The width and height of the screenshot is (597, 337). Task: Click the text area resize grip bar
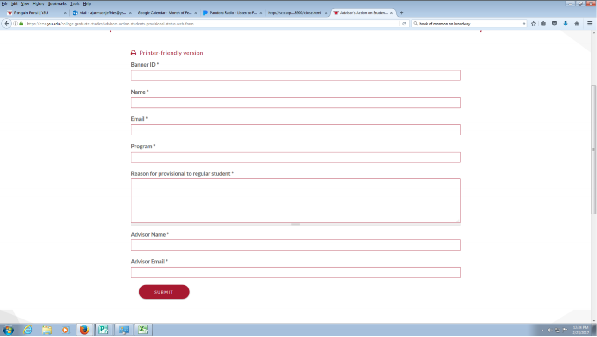pyautogui.click(x=295, y=224)
